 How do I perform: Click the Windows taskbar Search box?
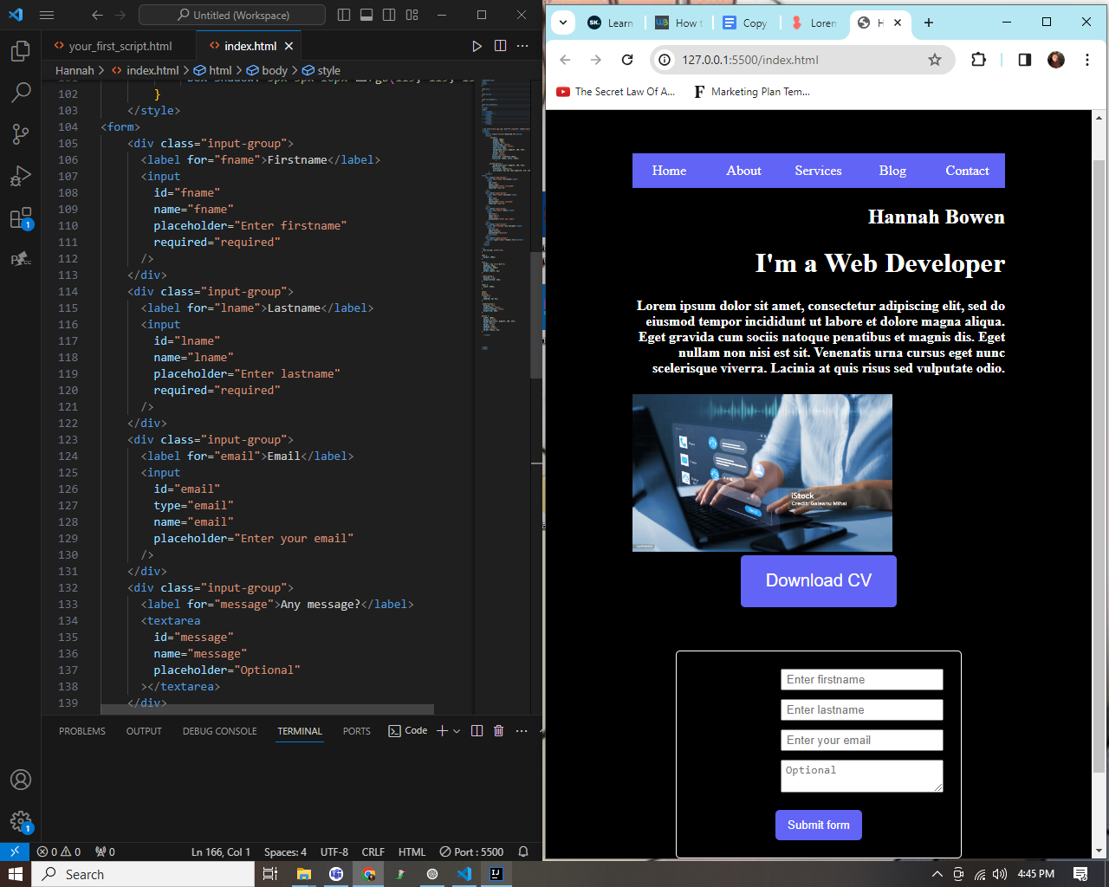click(x=144, y=874)
